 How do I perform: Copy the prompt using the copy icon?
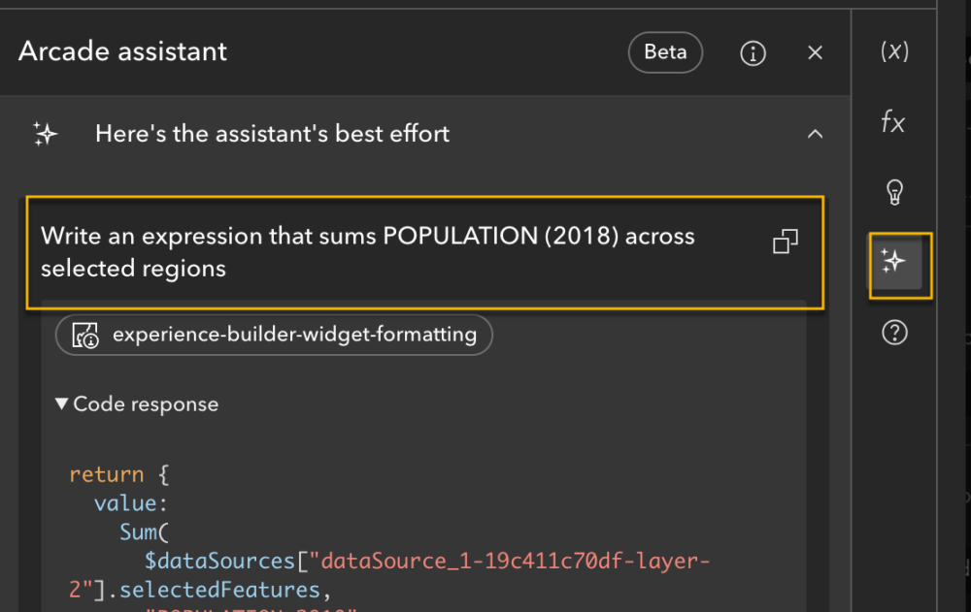tap(785, 242)
